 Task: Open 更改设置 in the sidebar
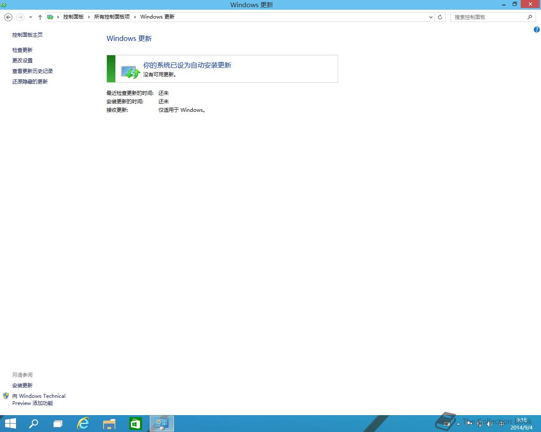[x=22, y=61]
